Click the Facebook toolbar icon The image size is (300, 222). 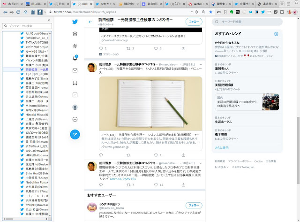tap(40, 12)
